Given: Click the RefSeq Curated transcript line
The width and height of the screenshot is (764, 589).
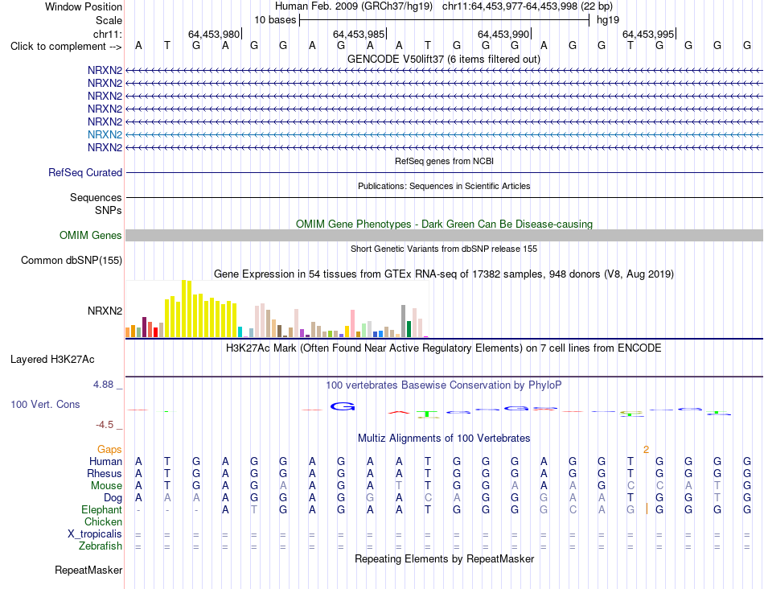Looking at the screenshot, I should coord(444,173).
